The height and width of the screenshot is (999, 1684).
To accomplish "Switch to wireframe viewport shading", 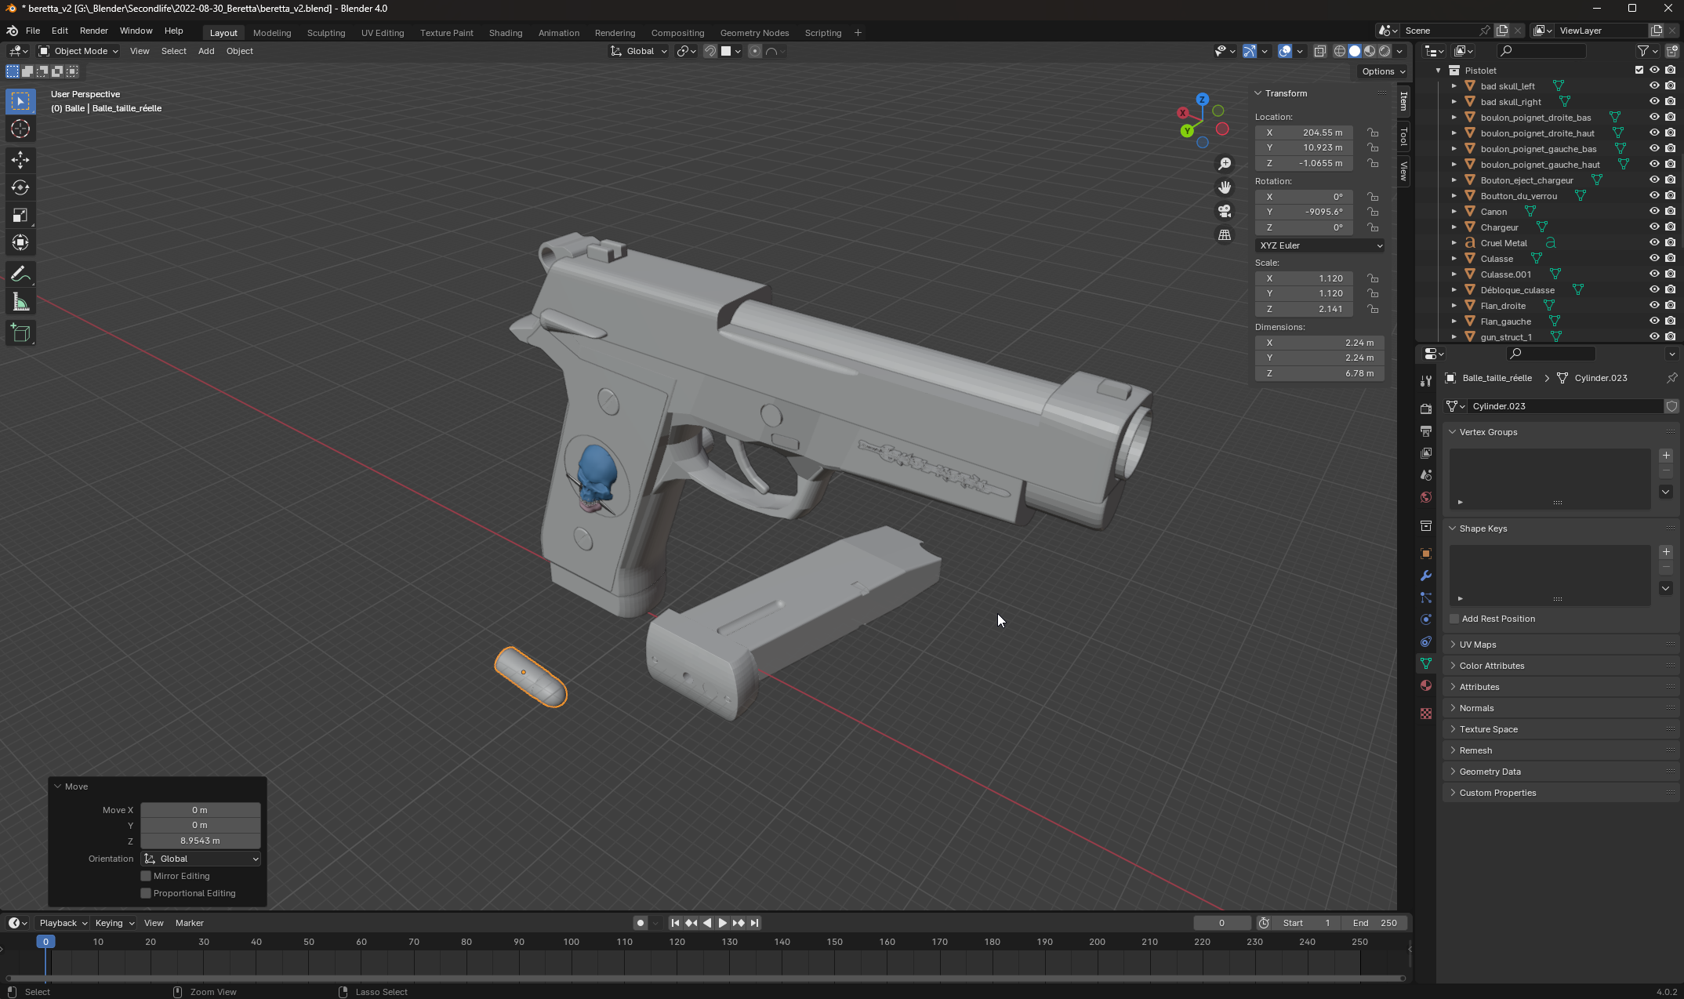I will (1340, 51).
